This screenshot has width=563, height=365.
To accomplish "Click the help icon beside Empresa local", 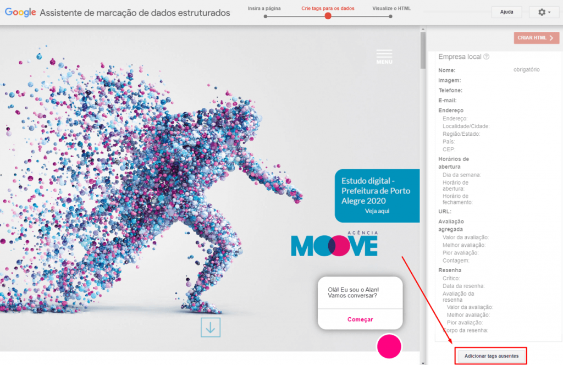I will click(x=486, y=57).
